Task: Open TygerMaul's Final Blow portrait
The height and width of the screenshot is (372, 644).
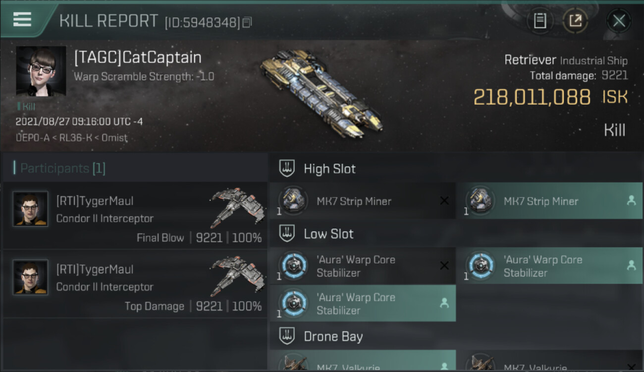Action: pyautogui.click(x=31, y=209)
